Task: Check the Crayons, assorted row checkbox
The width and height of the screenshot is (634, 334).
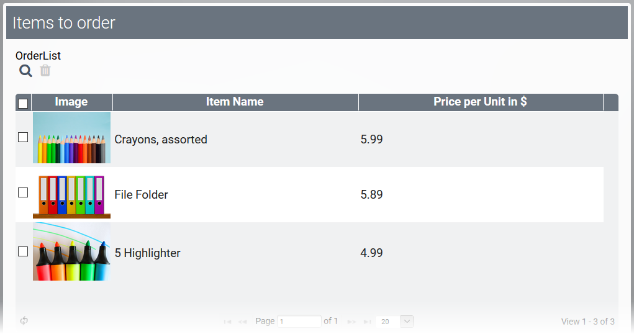Action: click(23, 137)
